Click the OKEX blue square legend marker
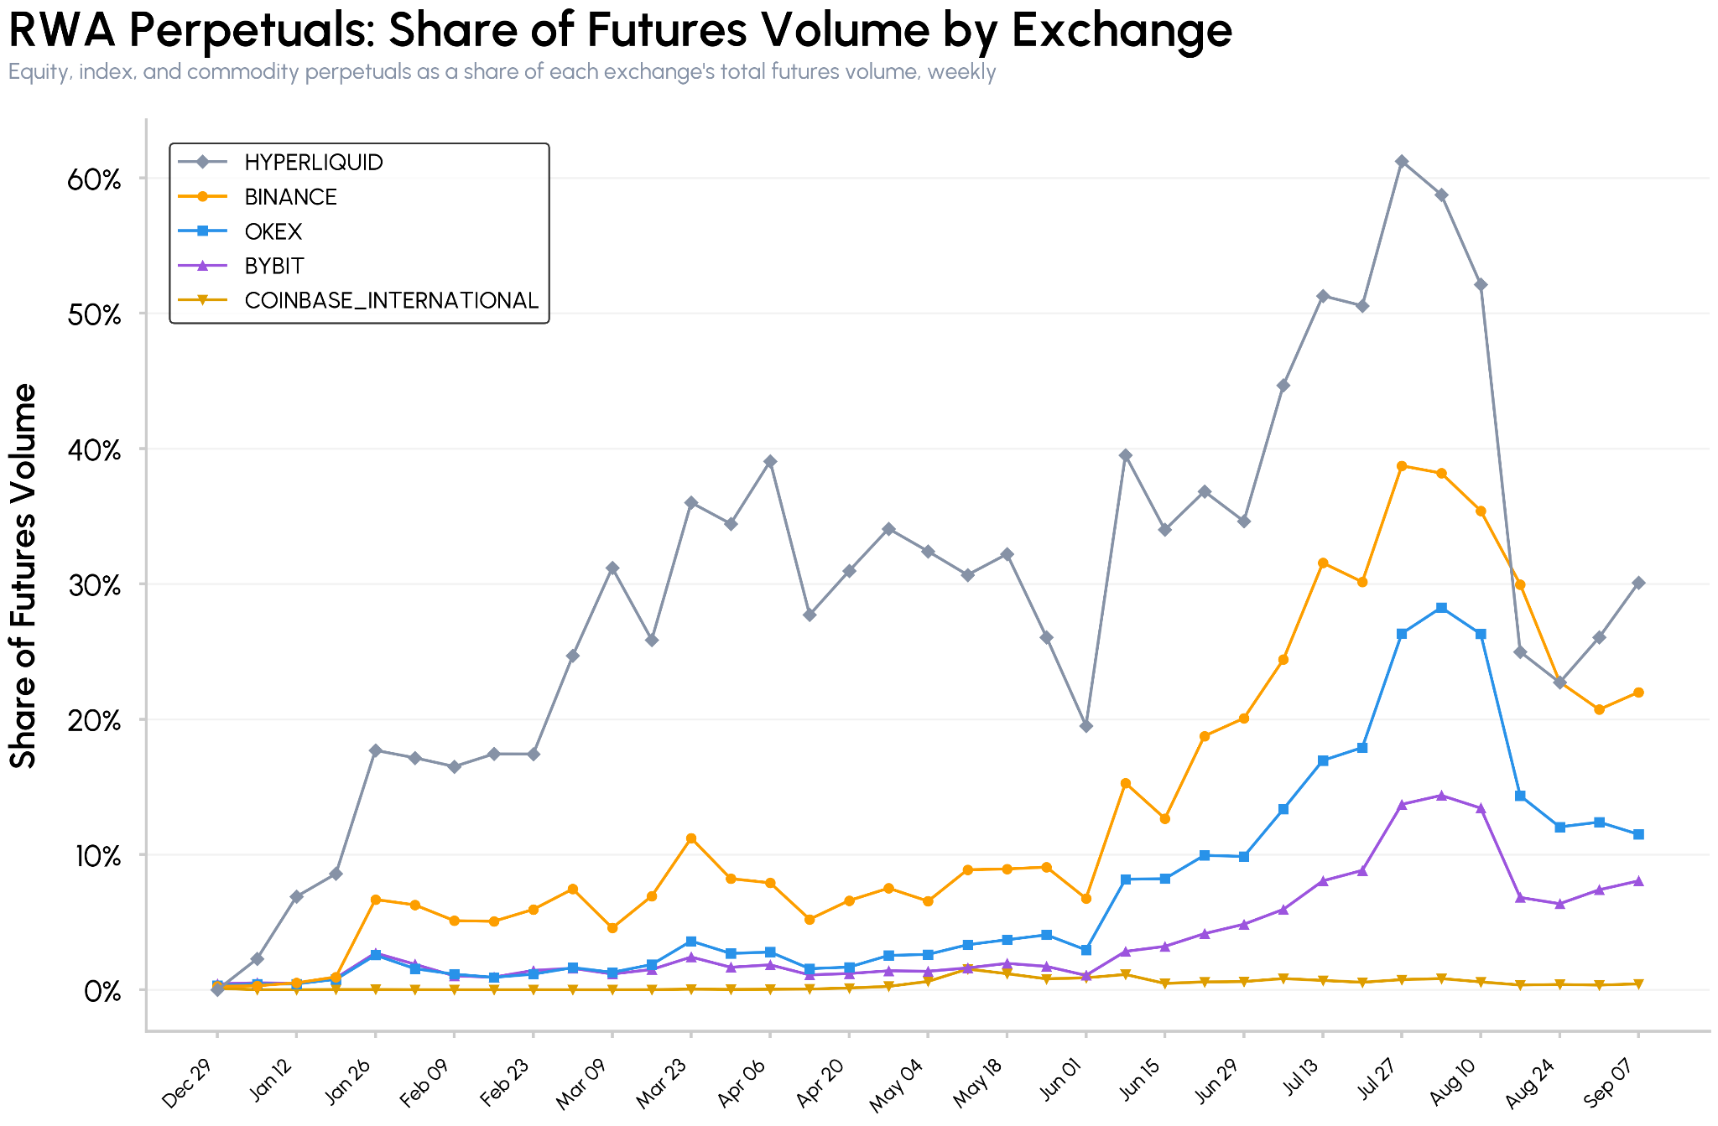The height and width of the screenshot is (1126, 1718). [x=203, y=231]
